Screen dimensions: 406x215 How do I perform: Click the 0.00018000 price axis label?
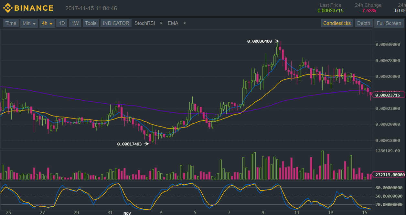coord(388,140)
